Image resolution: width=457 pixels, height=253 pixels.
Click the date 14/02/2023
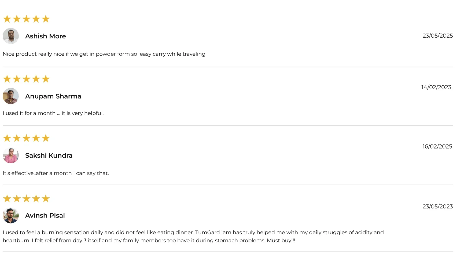tap(436, 87)
